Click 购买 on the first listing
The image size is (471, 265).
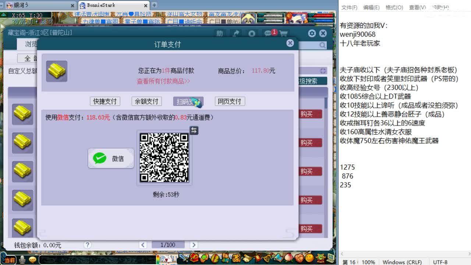[311, 114]
